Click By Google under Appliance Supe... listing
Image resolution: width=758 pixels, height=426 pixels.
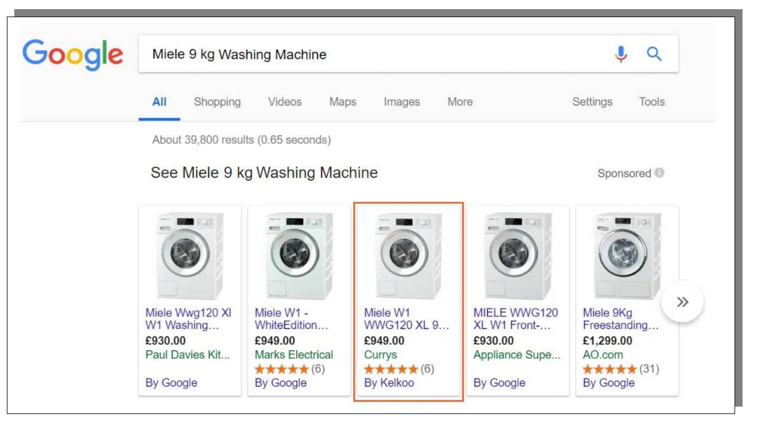pyautogui.click(x=499, y=383)
